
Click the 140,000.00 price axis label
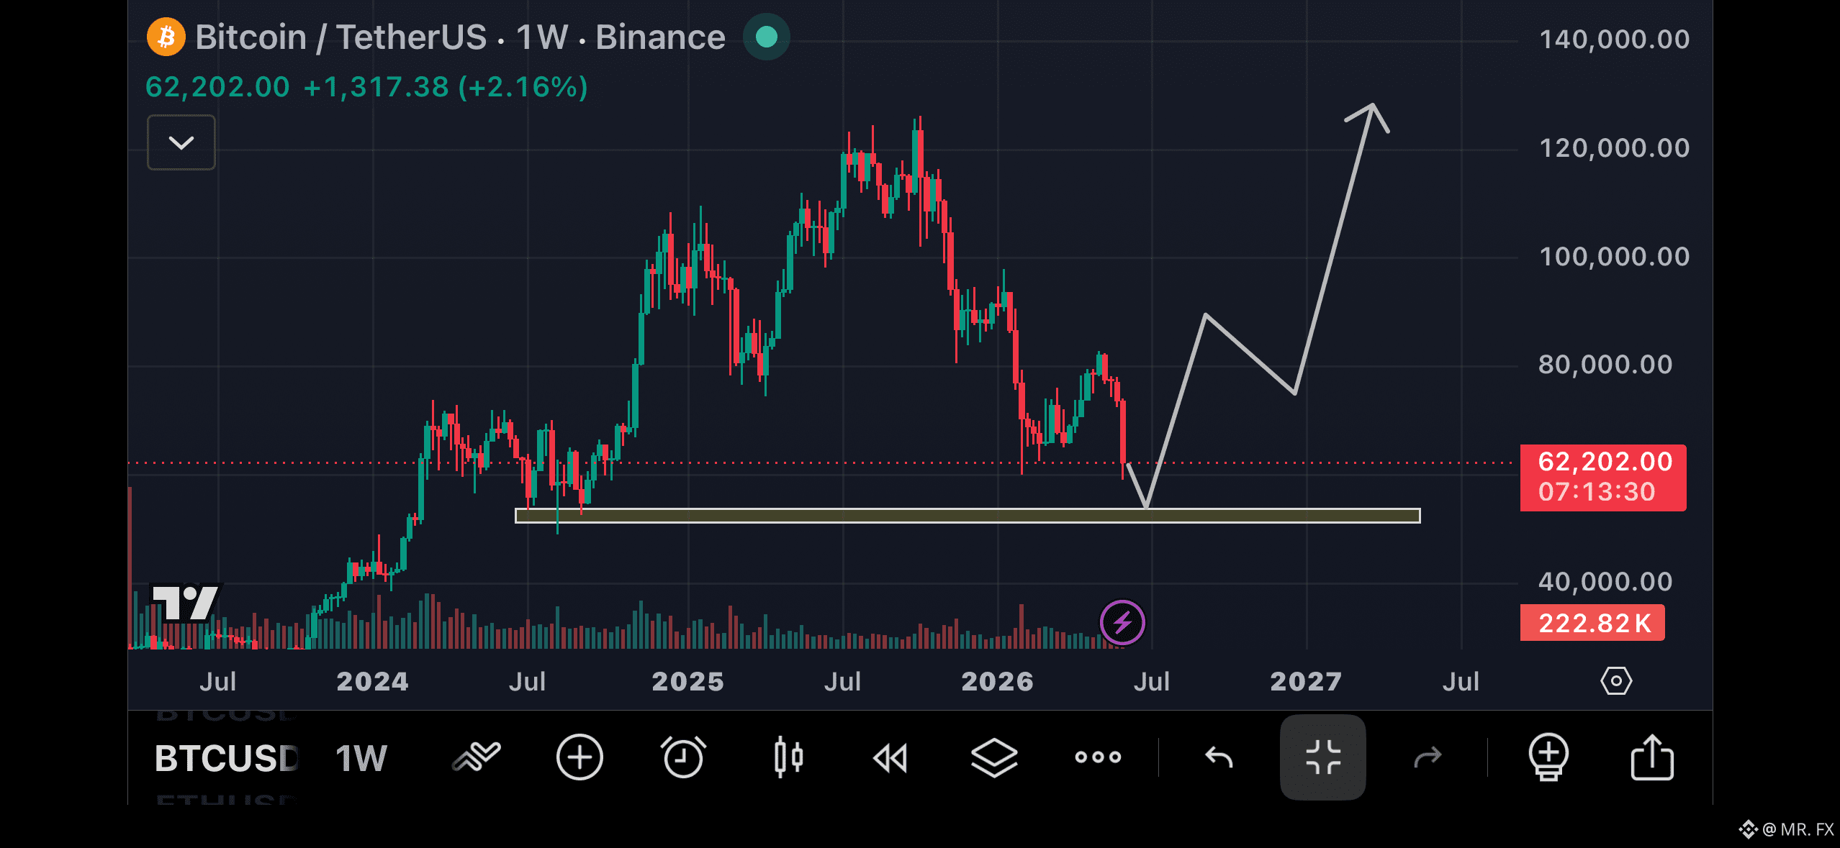tap(1614, 40)
